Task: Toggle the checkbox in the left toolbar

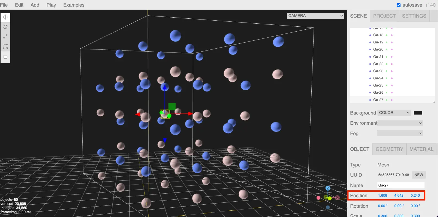Action: (x=5, y=57)
